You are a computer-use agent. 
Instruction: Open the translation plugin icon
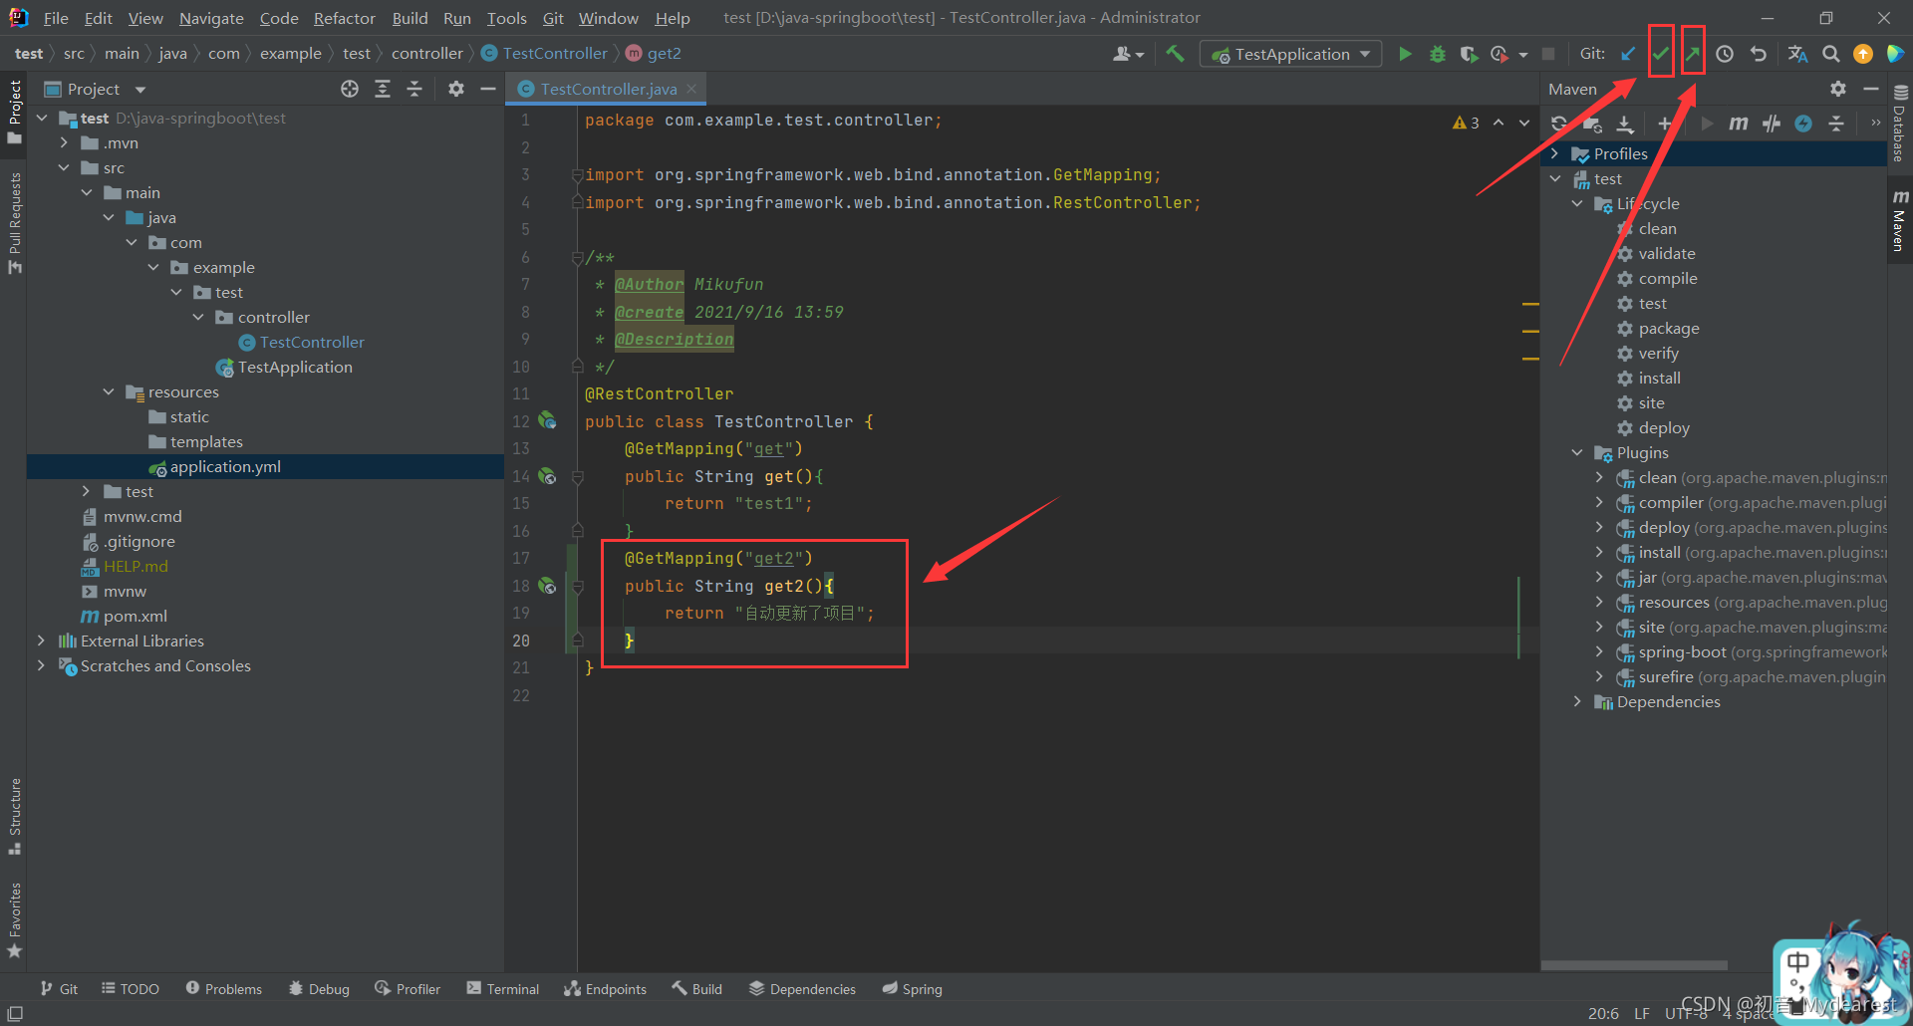coord(1797,54)
